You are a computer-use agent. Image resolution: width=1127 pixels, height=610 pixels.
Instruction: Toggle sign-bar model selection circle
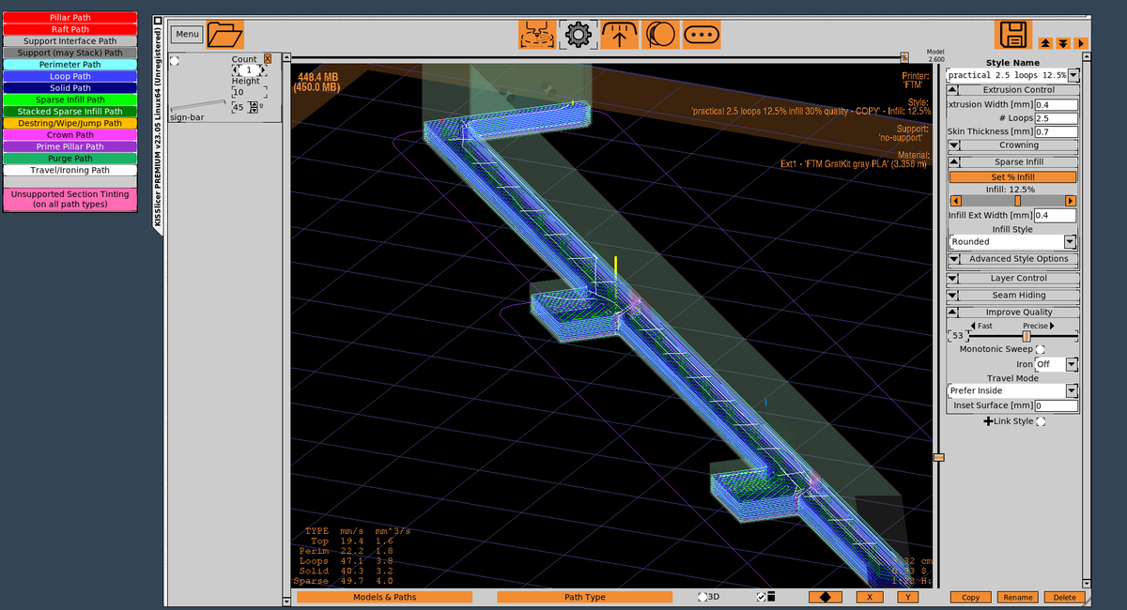(175, 60)
